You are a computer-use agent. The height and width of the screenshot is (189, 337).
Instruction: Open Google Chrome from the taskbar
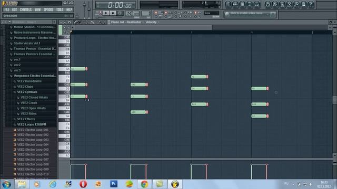click(144, 184)
